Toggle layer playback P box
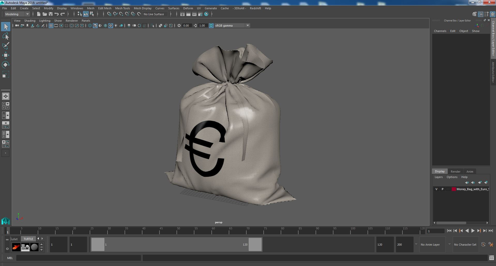The image size is (496, 266). [x=442, y=189]
